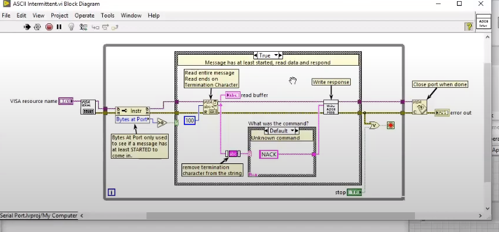499x232 pixels.
Task: Open the Operate menu
Action: tap(84, 15)
